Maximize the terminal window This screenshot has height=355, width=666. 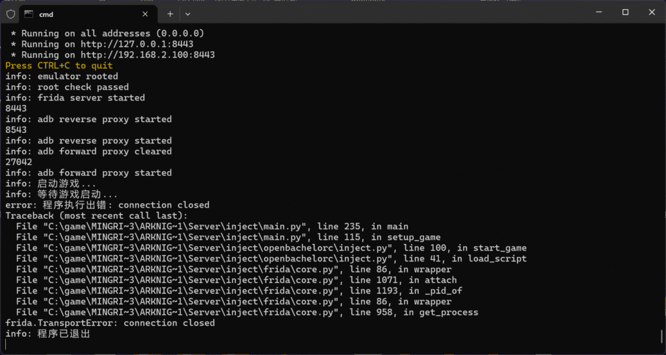[x=625, y=12]
